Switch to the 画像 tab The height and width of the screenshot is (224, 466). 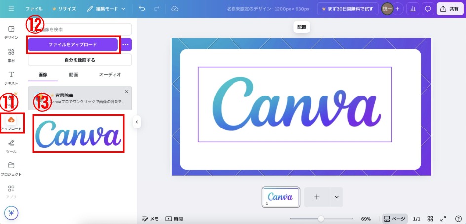click(x=43, y=75)
